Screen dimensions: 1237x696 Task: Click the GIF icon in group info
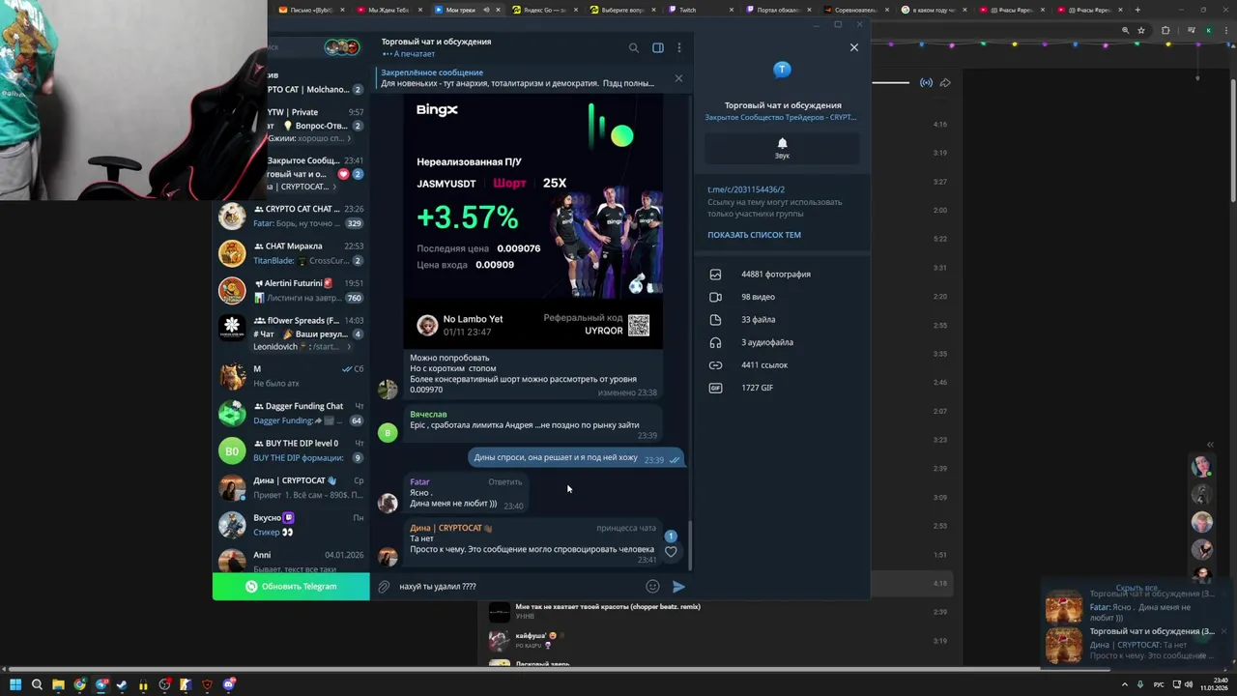715,388
